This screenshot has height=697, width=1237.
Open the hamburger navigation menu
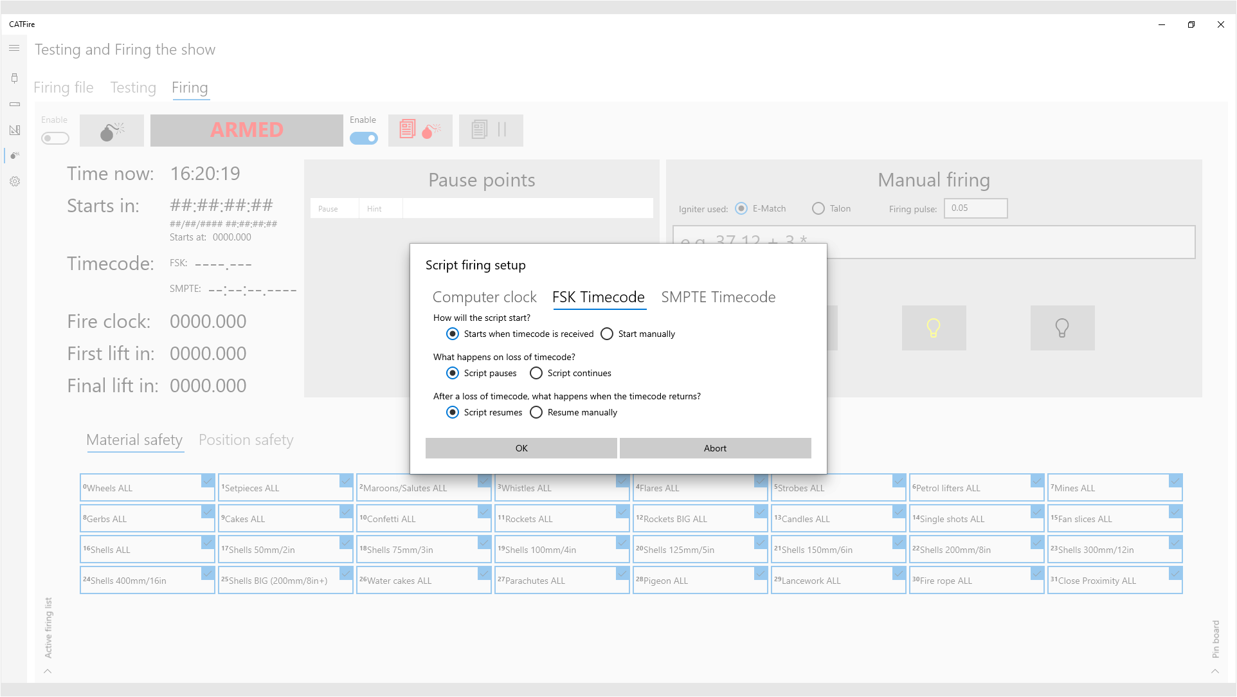pyautogui.click(x=14, y=48)
